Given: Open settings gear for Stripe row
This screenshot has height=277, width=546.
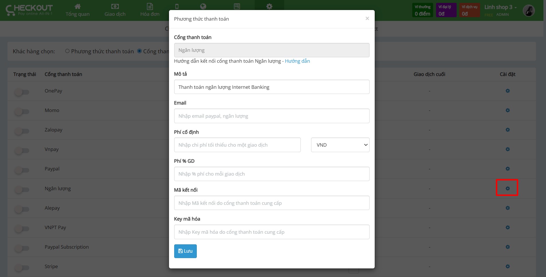Looking at the screenshot, I should click(x=507, y=266).
